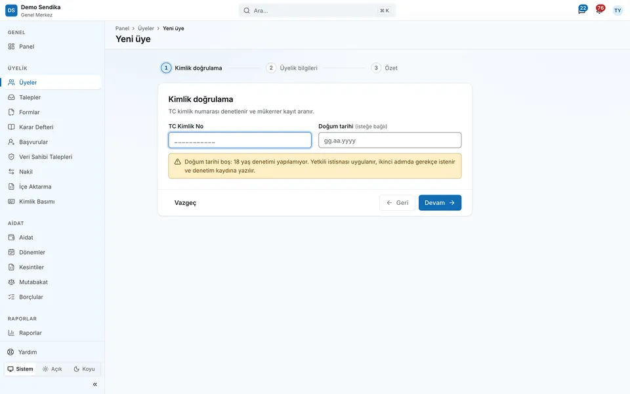Click the 'Yeni üye' breadcrumb text

point(173,28)
